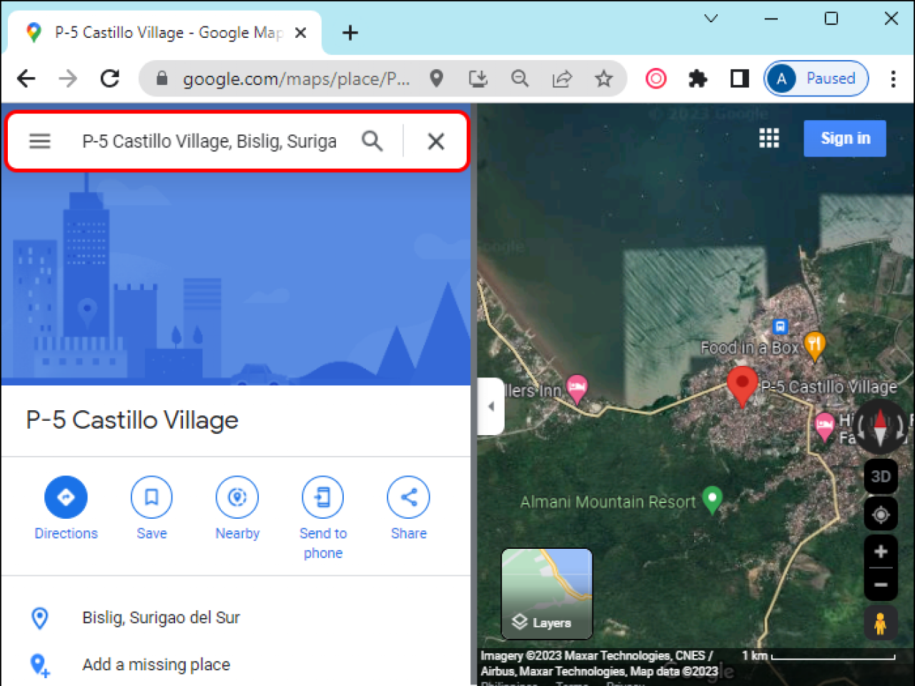Enable Show Your Location

coord(881,514)
